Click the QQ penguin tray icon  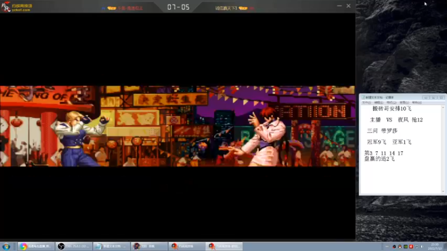coord(400,247)
